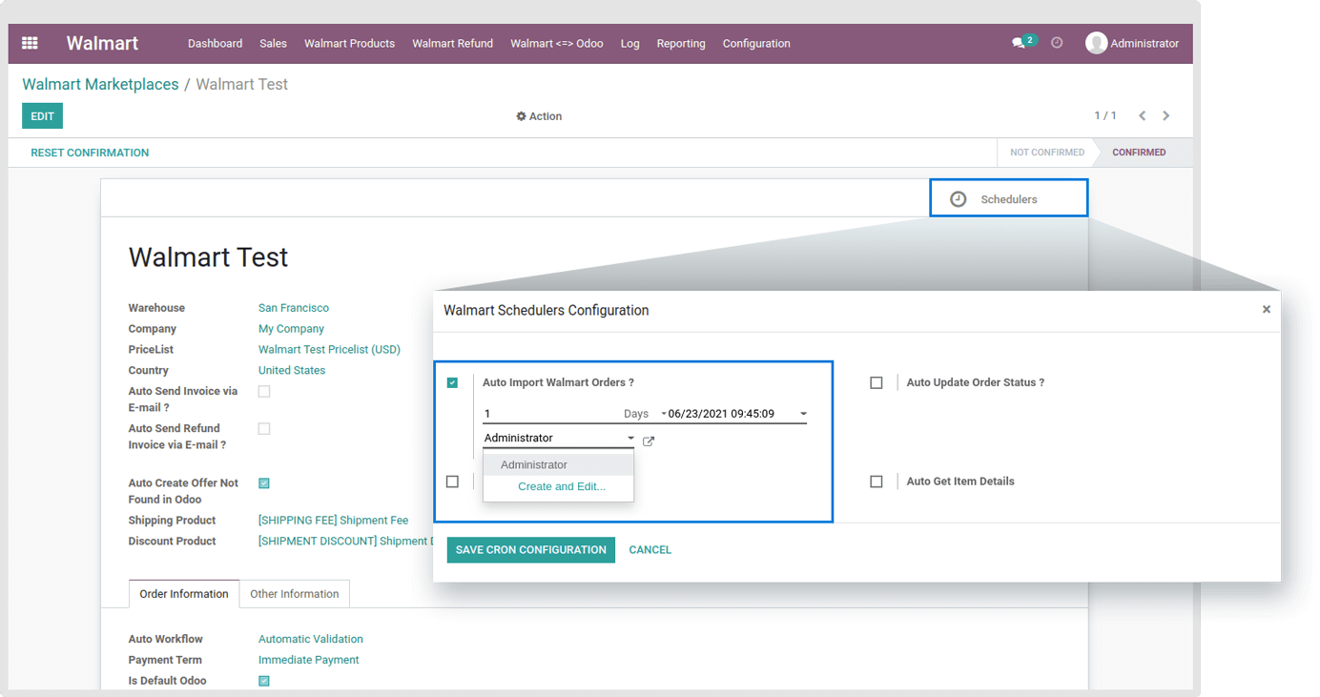Click SAVE CRON CONFIGURATION button

530,549
